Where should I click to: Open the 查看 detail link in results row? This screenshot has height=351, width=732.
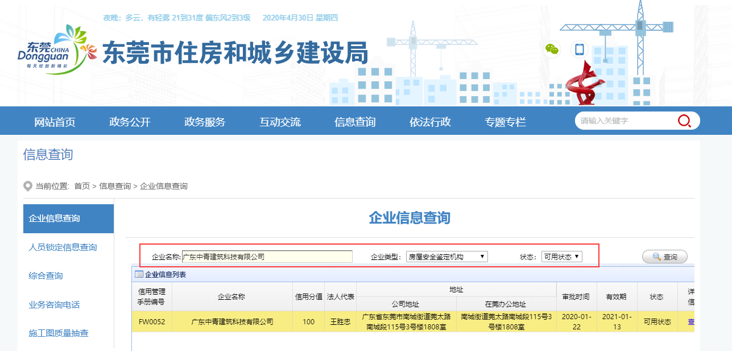692,321
